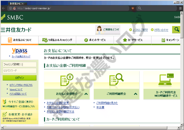This screenshot has width=184, height=130.
Task: Expand お支払い金額照会 chevron
Action: point(86,94)
